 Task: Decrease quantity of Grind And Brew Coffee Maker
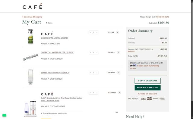coord(90,93)
